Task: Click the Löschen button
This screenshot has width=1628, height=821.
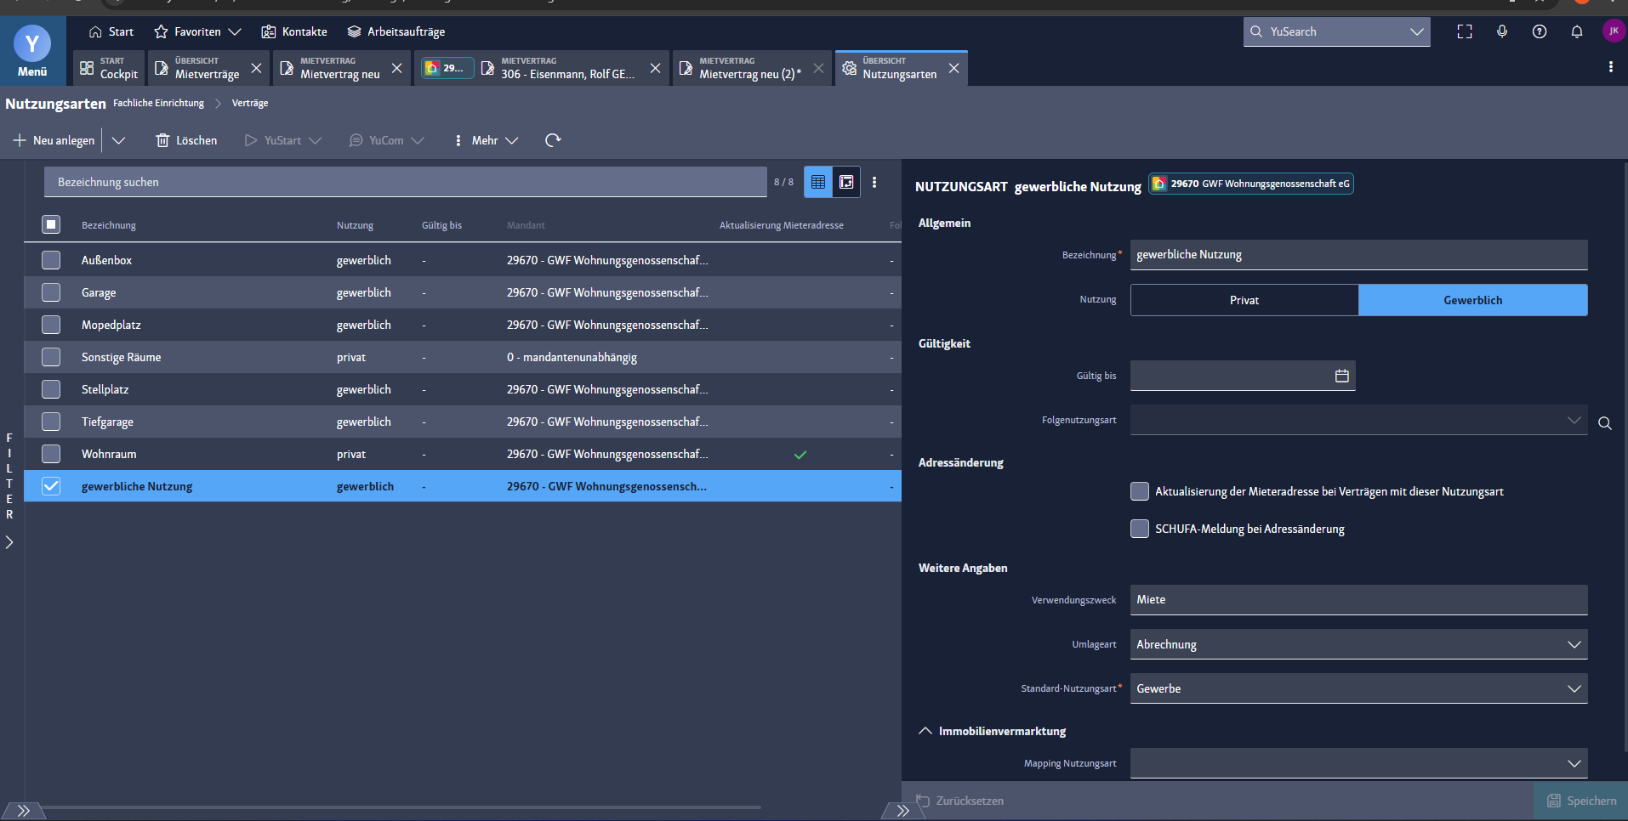Action: pos(186,140)
